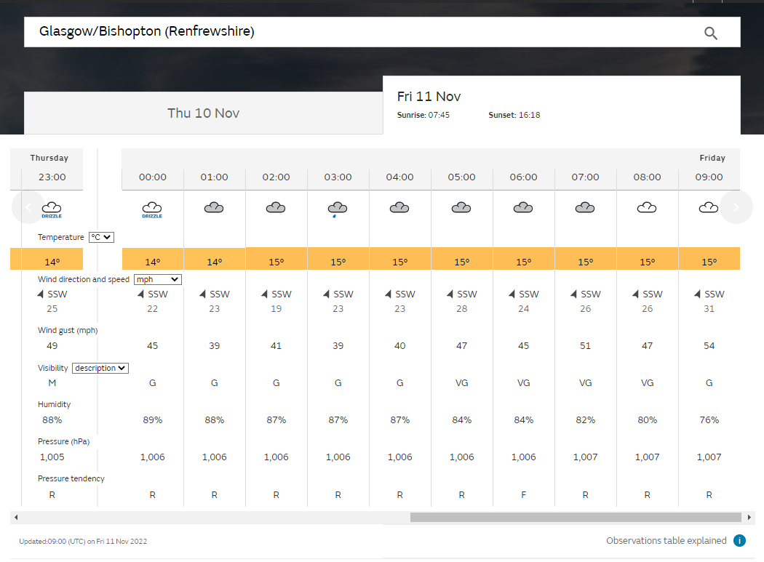
Task: Click the search magnifier icon
Action: pyautogui.click(x=711, y=33)
